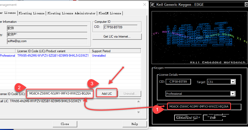The image size is (248, 130).
Task: Click the Exit button in the keygen
Action: [x=213, y=118]
